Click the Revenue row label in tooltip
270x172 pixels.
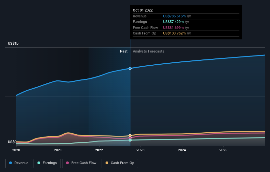tap(140, 16)
